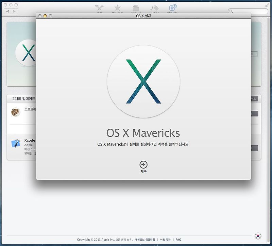Viewport: 272px width, 246px height.
Task: Go forward in App Store window
Action: [14, 11]
